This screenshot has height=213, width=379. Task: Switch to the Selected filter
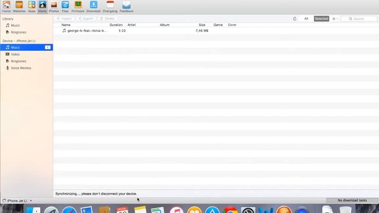[321, 18]
